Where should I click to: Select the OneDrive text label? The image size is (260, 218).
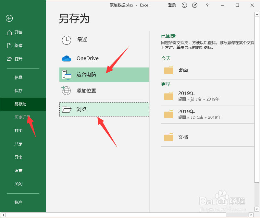[x=88, y=58]
